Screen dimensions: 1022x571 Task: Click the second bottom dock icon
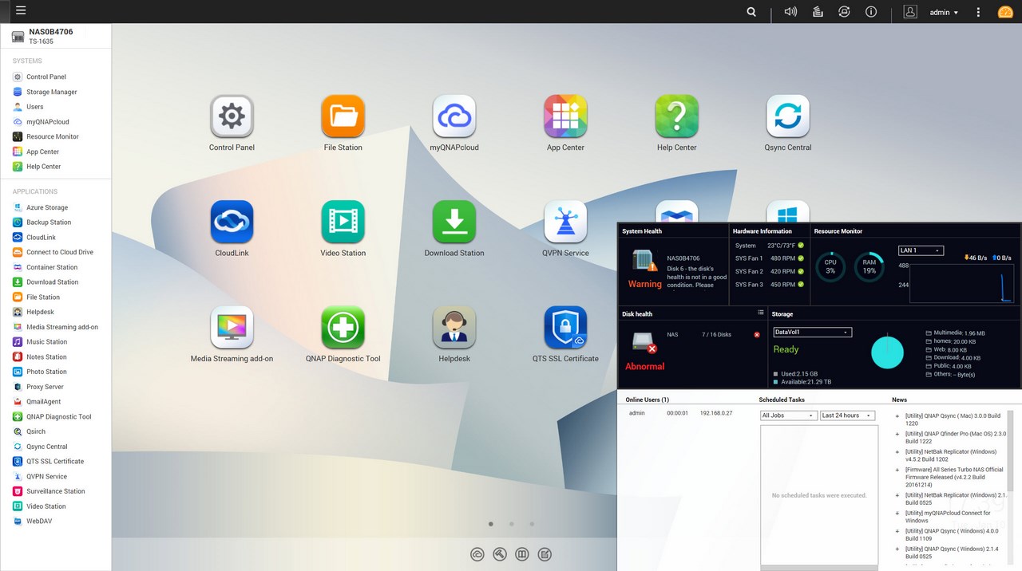(x=500, y=554)
